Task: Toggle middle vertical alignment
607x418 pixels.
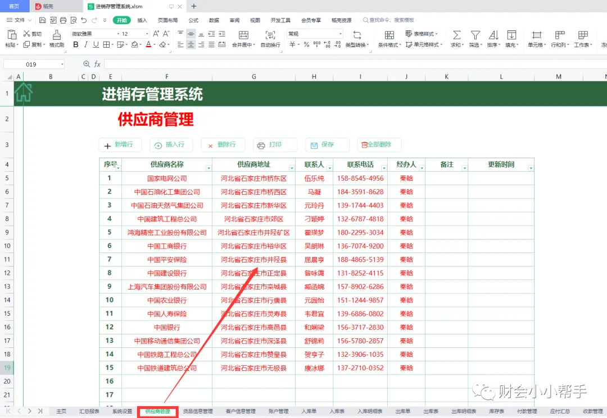Action: point(191,34)
